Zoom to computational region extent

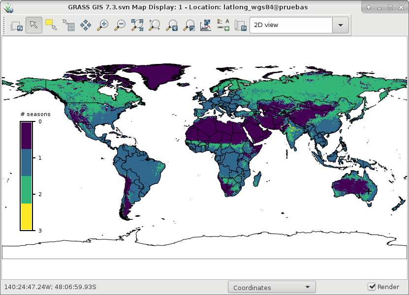click(x=154, y=26)
